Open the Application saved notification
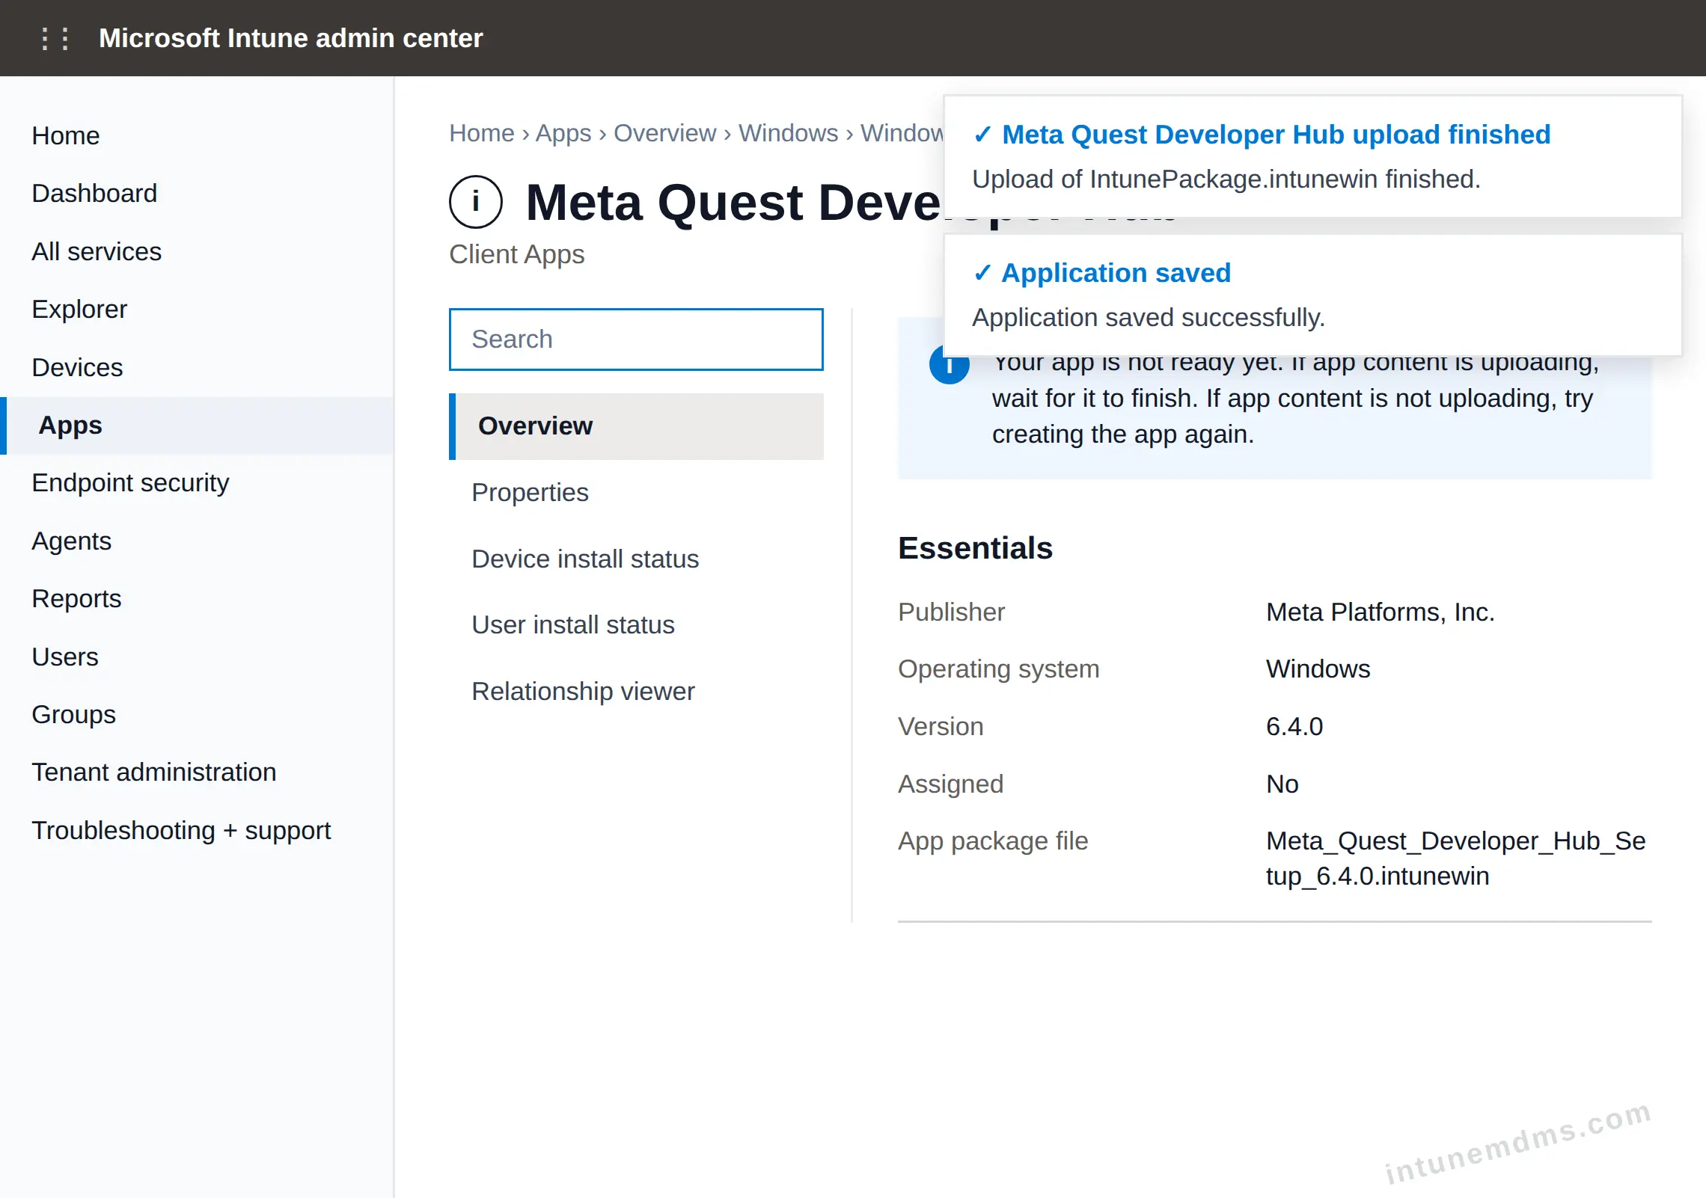The image size is (1706, 1198). click(x=1312, y=295)
